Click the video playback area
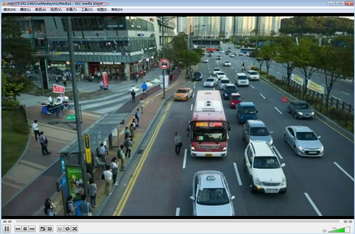 pyautogui.click(x=177, y=116)
